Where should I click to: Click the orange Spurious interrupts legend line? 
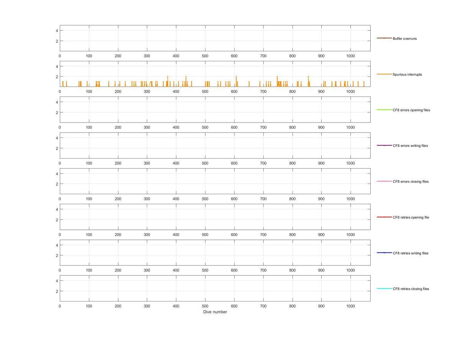[384, 74]
